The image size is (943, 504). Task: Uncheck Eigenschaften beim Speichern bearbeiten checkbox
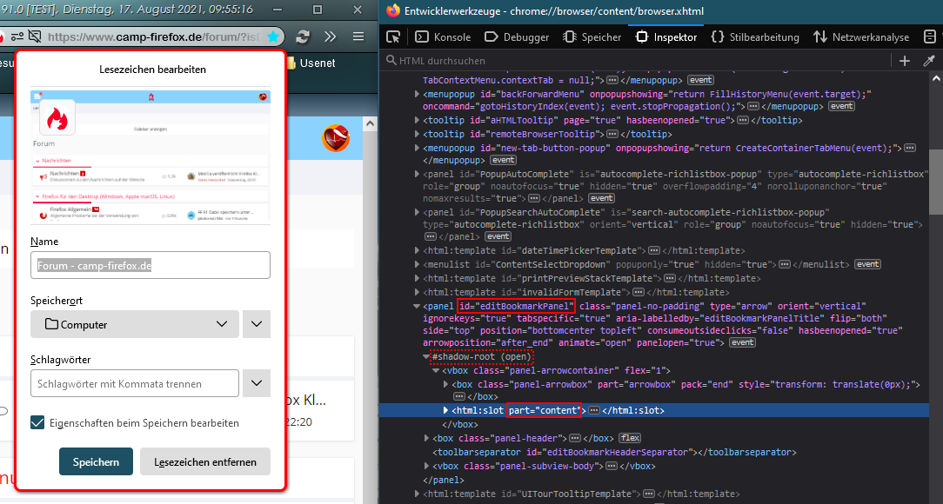coord(37,422)
